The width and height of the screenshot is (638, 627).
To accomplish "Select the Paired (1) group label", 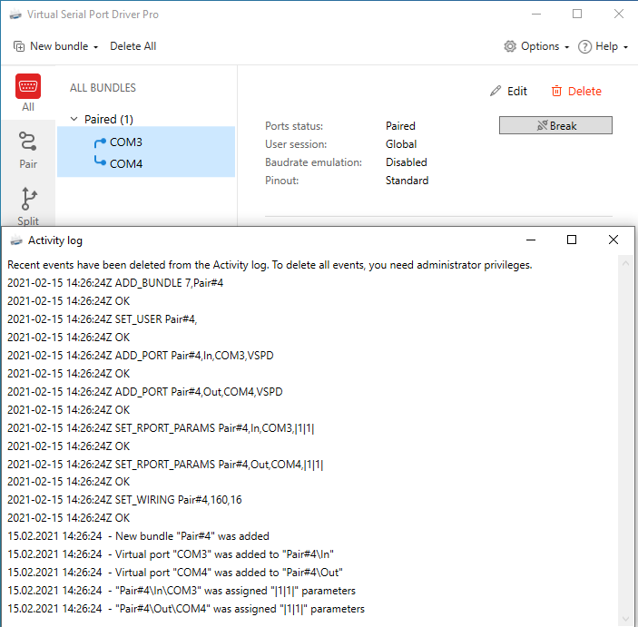I will click(x=109, y=120).
